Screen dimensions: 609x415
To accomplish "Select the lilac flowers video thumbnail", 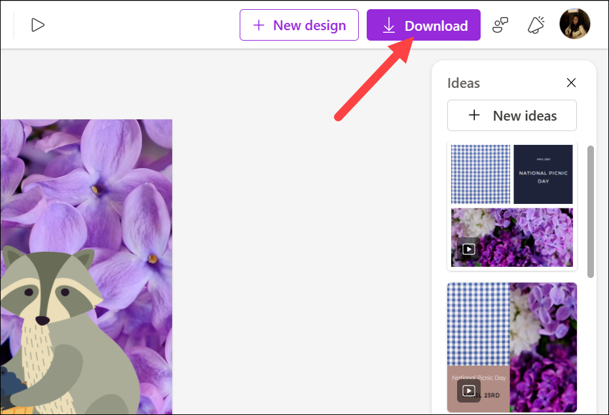I will click(512, 237).
